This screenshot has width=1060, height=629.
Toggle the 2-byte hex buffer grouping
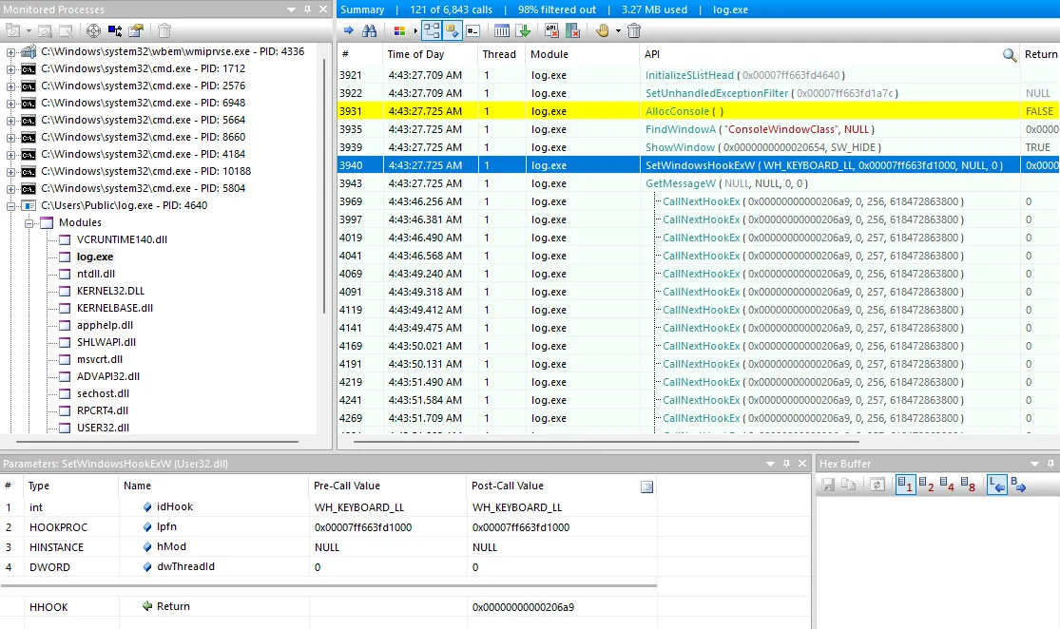(926, 485)
